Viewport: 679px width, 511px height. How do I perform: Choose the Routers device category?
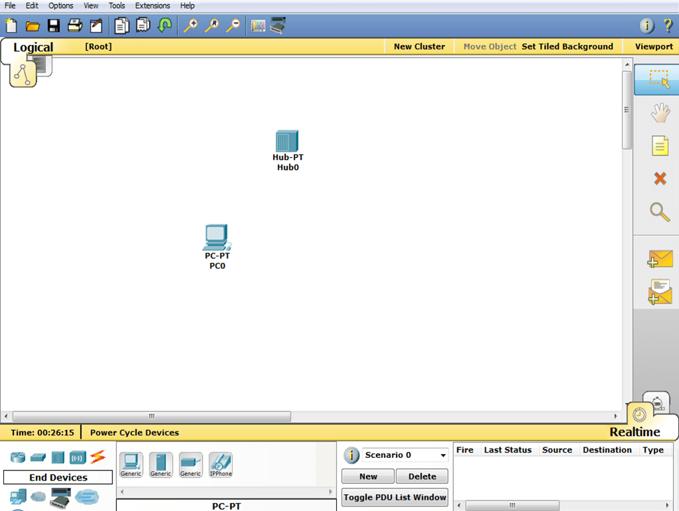tap(17, 457)
